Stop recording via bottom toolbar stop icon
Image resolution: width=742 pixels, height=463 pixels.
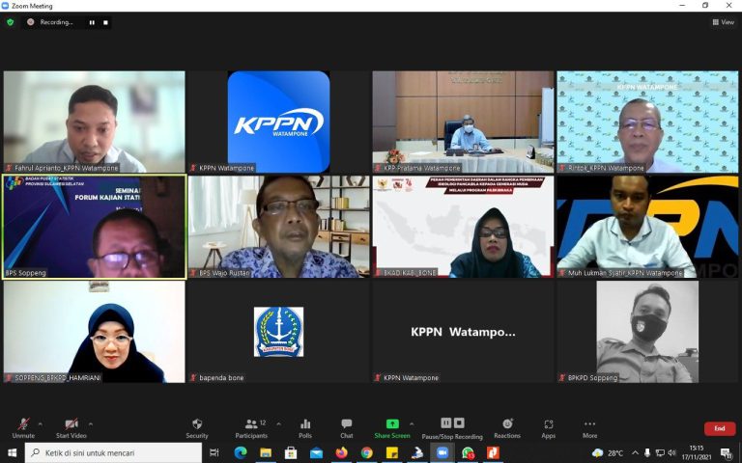tap(459, 422)
